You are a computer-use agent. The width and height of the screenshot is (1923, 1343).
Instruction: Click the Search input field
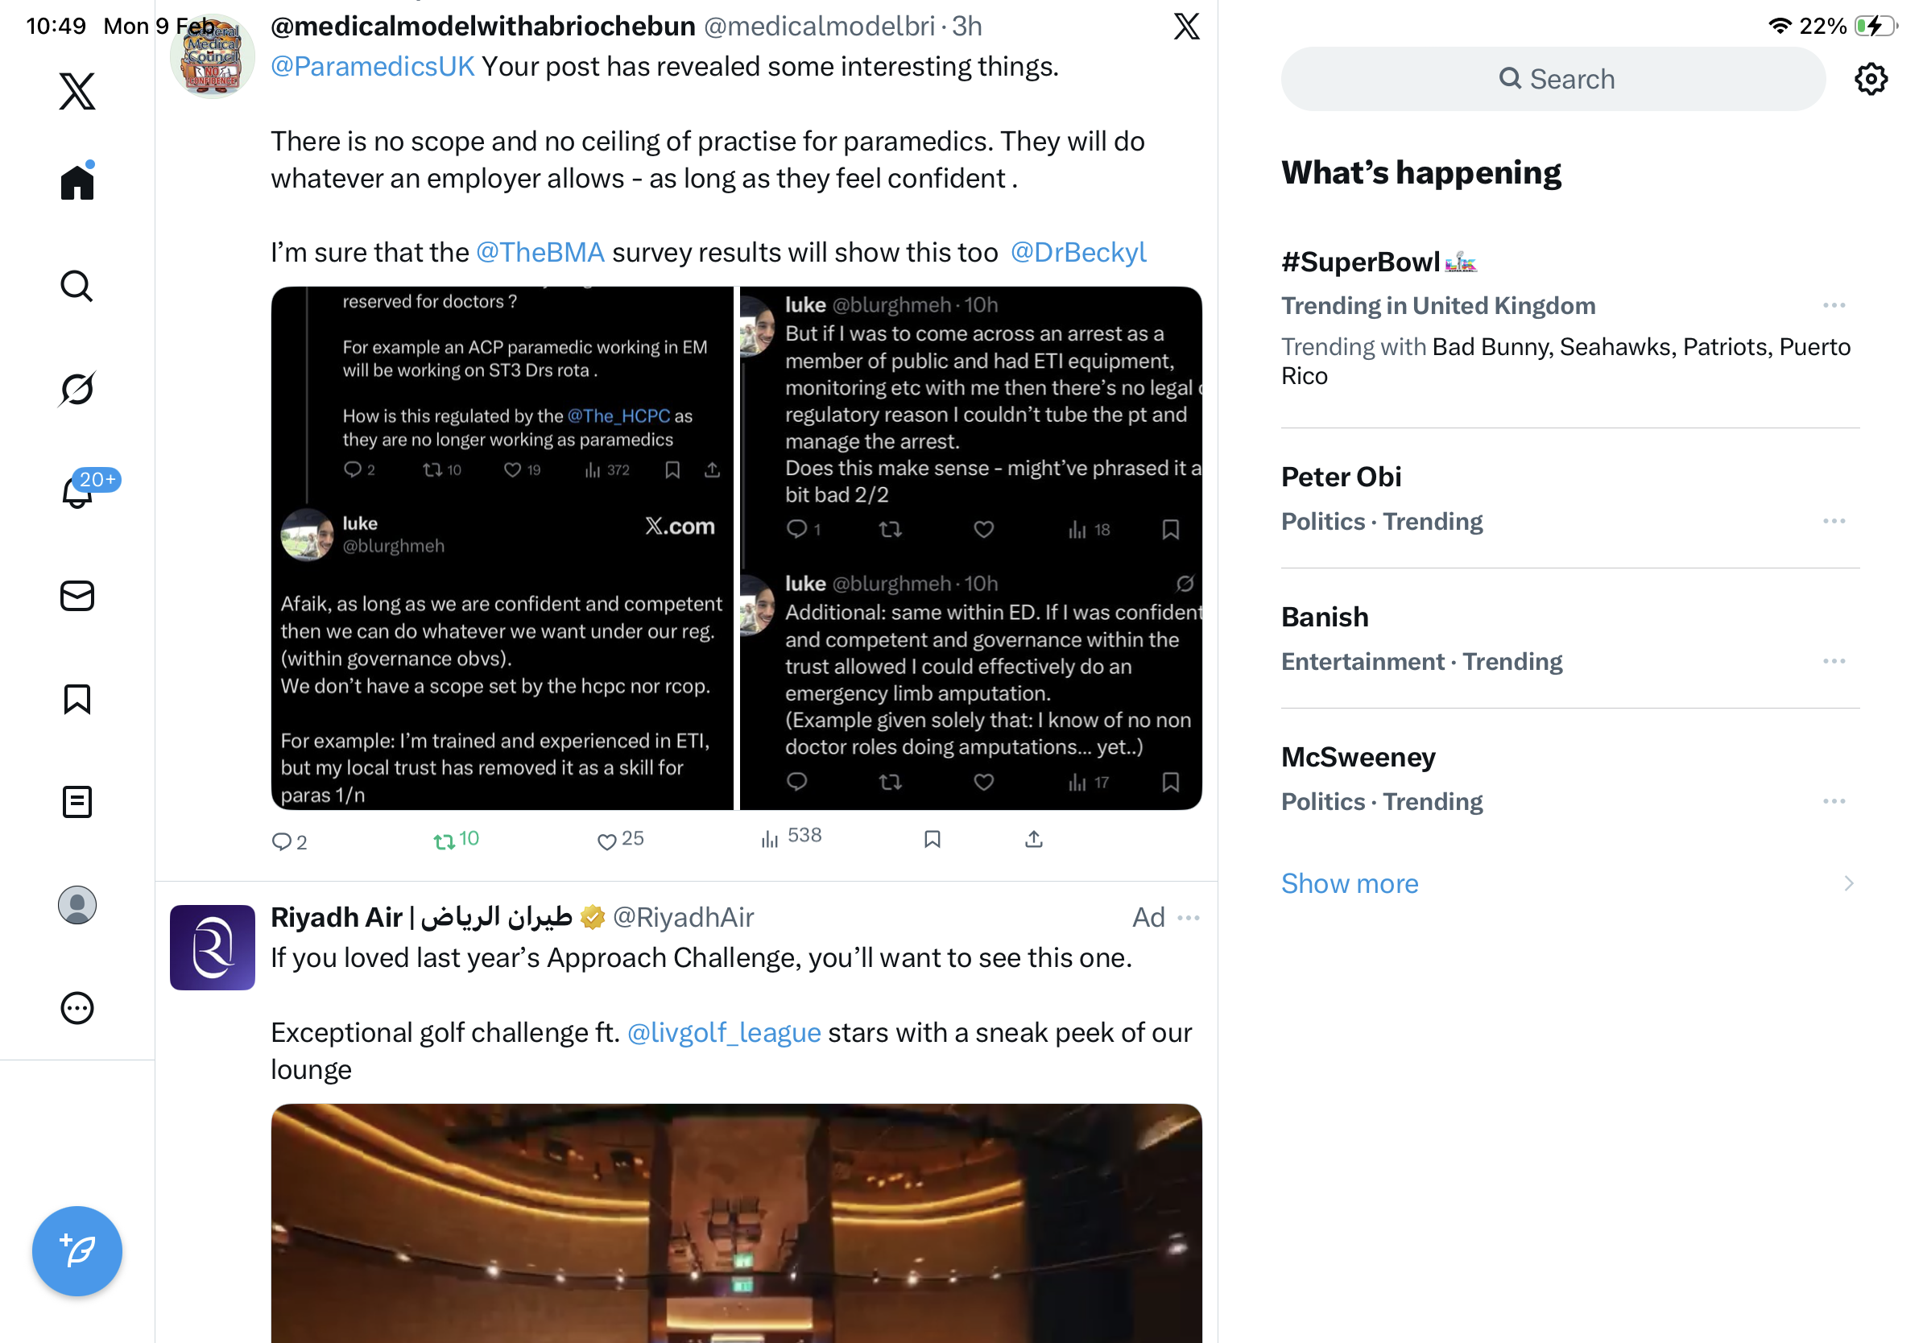pos(1552,79)
